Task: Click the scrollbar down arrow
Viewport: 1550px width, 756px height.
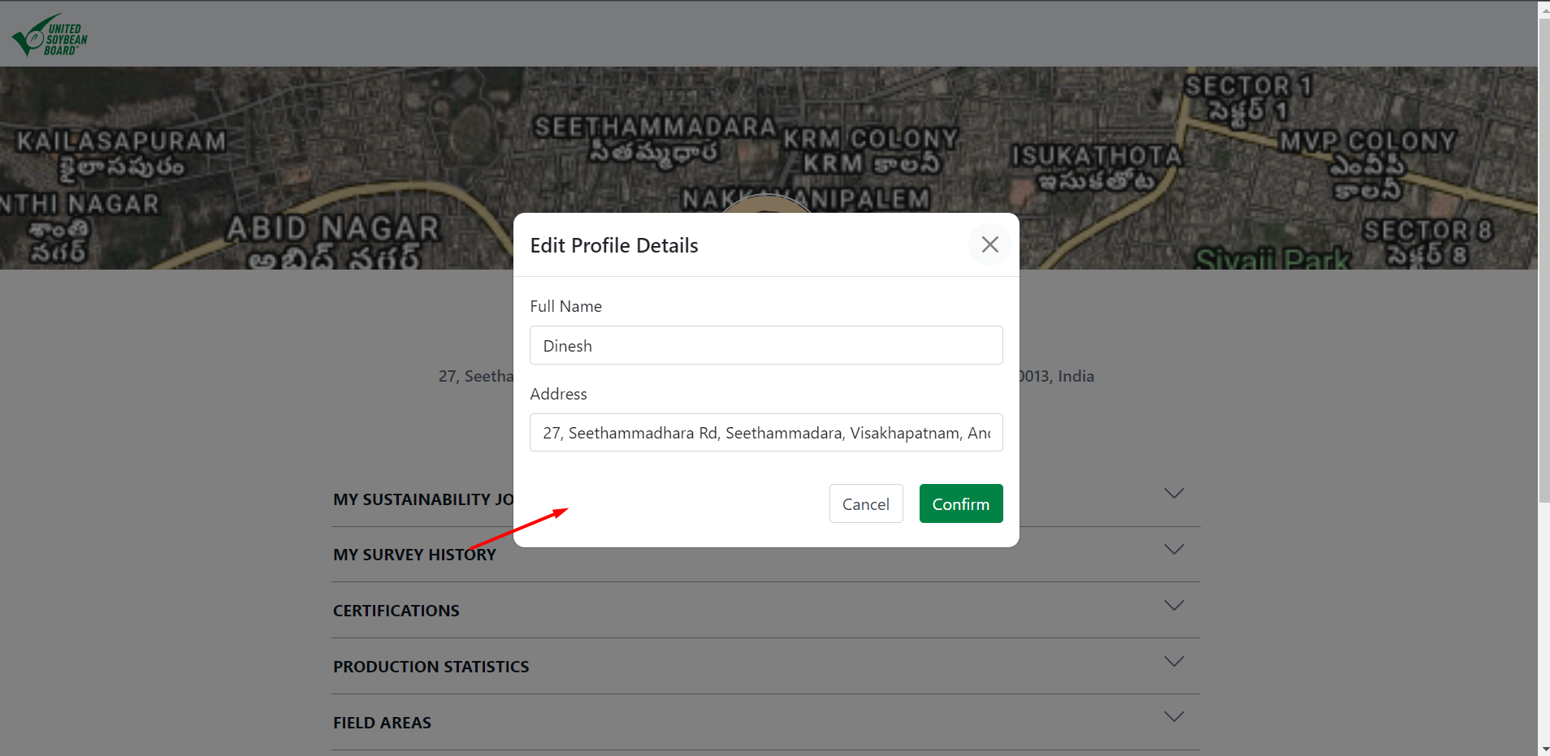Action: (x=1544, y=750)
